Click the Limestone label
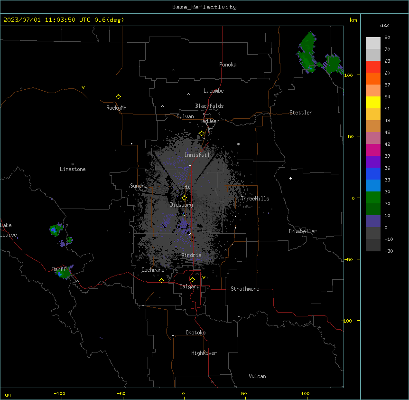409x400 pixels. pyautogui.click(x=73, y=169)
